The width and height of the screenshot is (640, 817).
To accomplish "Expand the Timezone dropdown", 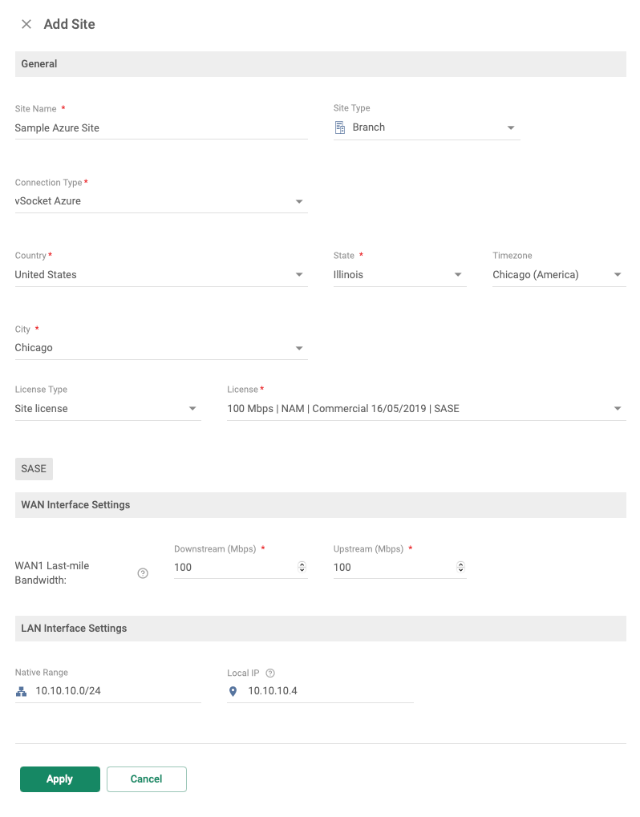I will (x=618, y=274).
